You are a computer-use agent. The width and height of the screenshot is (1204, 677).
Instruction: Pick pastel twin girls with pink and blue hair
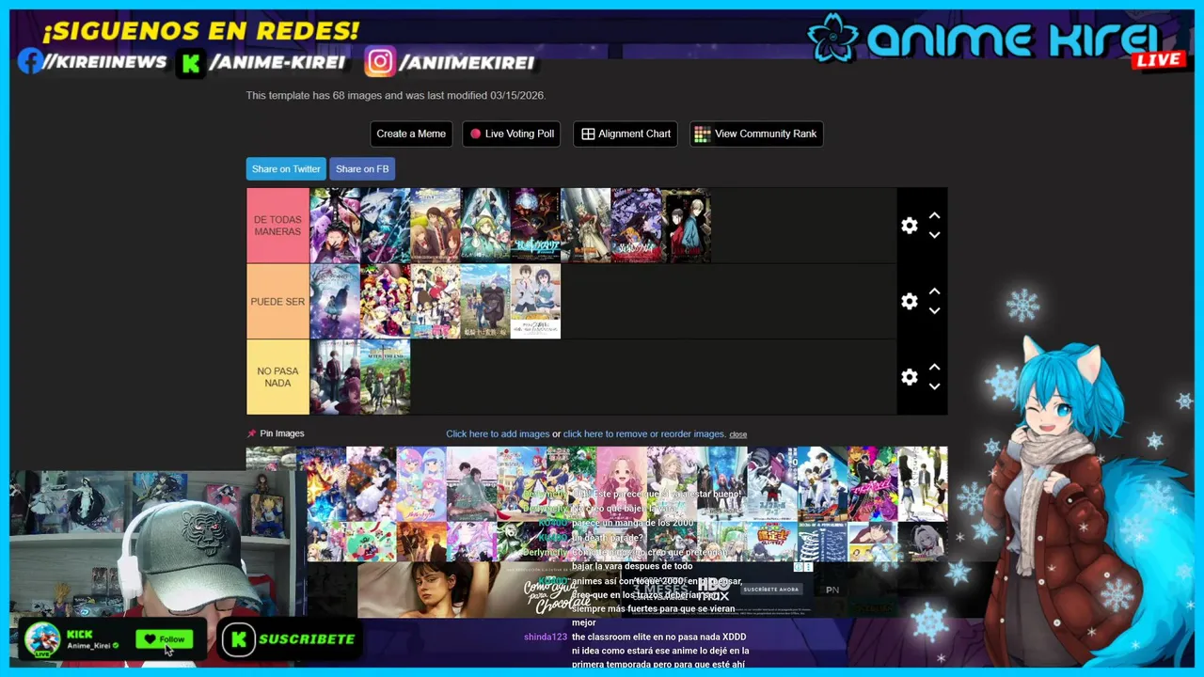421,483
